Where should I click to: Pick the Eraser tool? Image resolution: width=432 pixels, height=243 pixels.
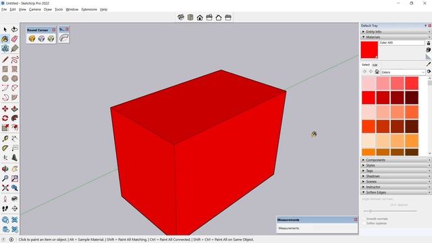(14, 39)
